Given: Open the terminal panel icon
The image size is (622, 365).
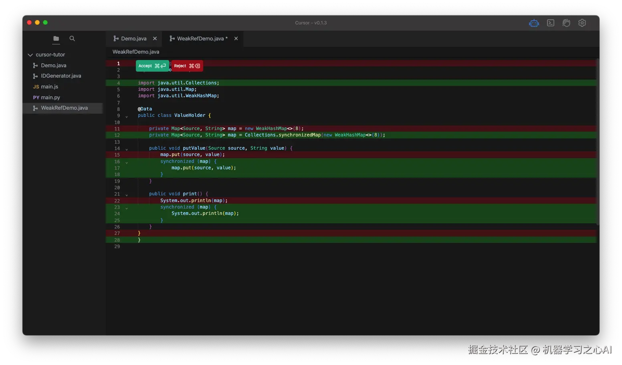Looking at the screenshot, I should click(x=550, y=23).
